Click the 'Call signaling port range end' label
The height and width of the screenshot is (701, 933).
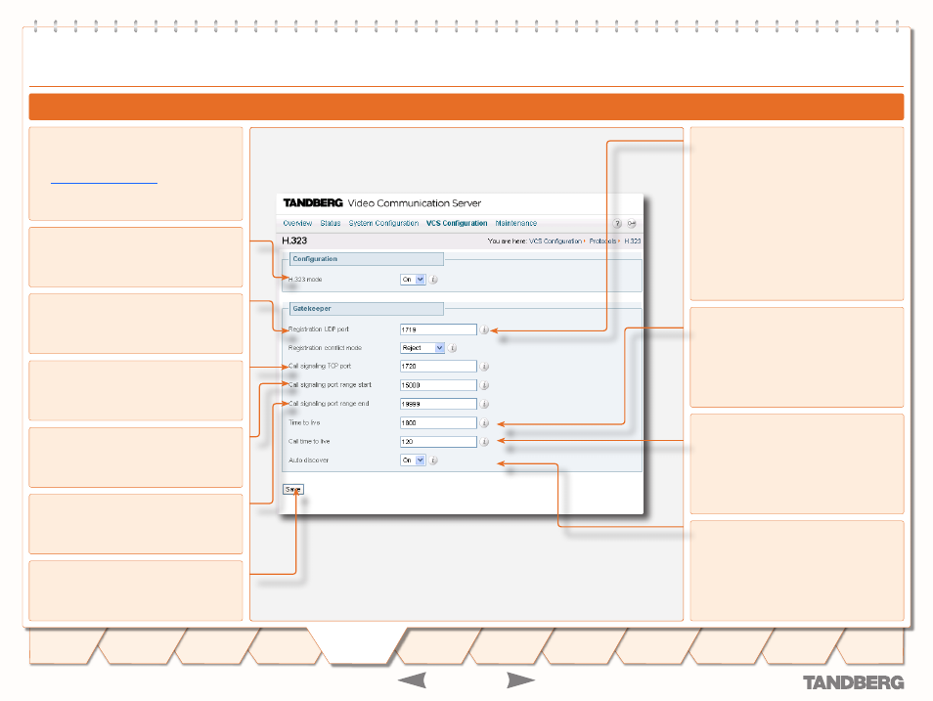click(x=329, y=404)
